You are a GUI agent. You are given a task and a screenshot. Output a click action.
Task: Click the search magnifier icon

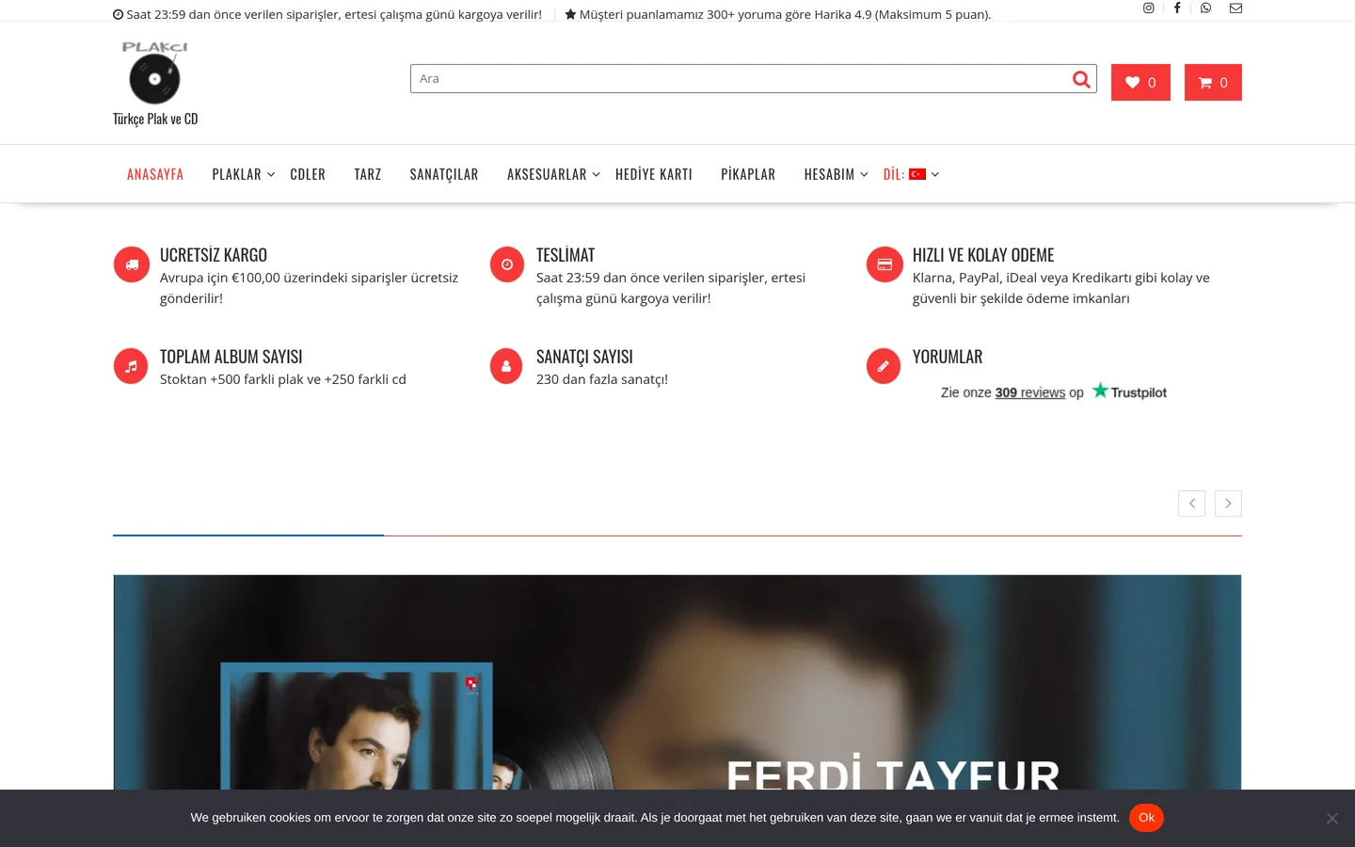pos(1081,79)
